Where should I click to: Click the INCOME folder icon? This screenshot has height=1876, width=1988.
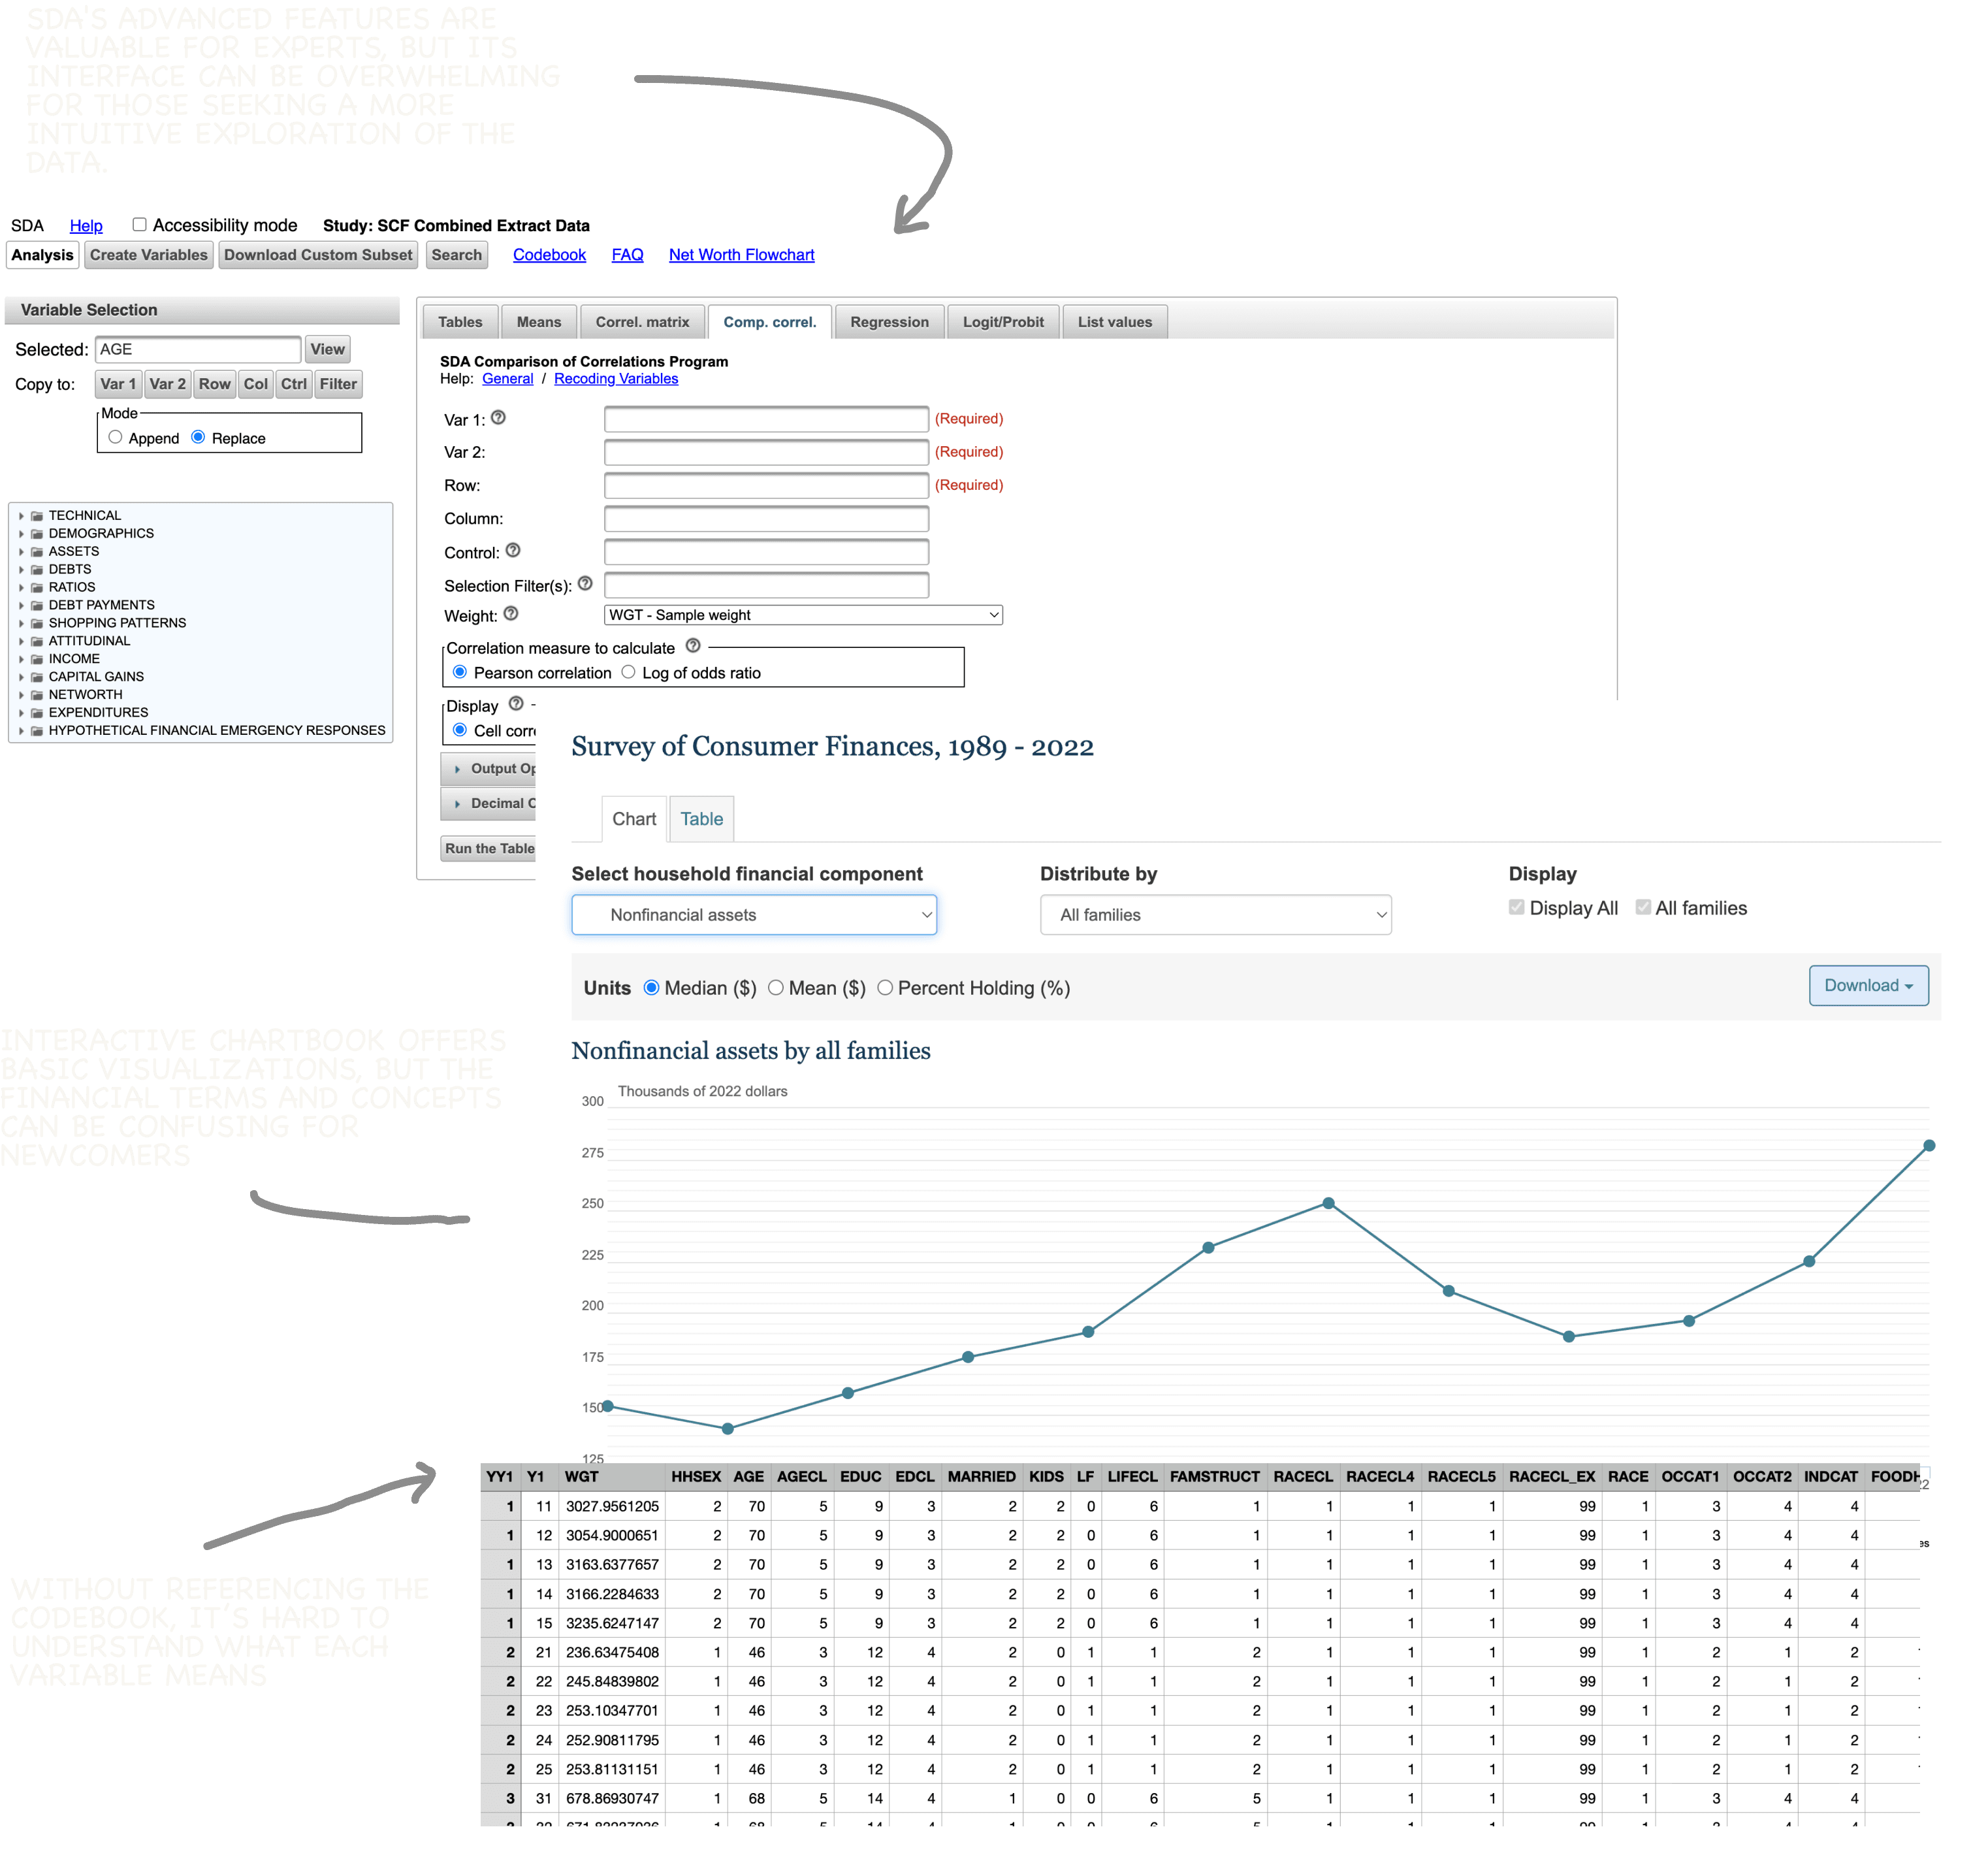click(x=37, y=659)
